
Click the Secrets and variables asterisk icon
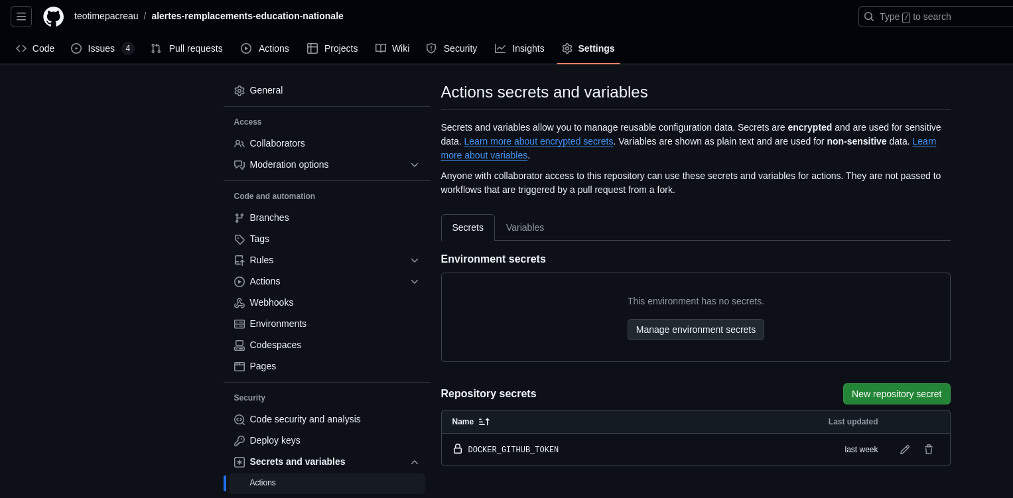(x=239, y=462)
